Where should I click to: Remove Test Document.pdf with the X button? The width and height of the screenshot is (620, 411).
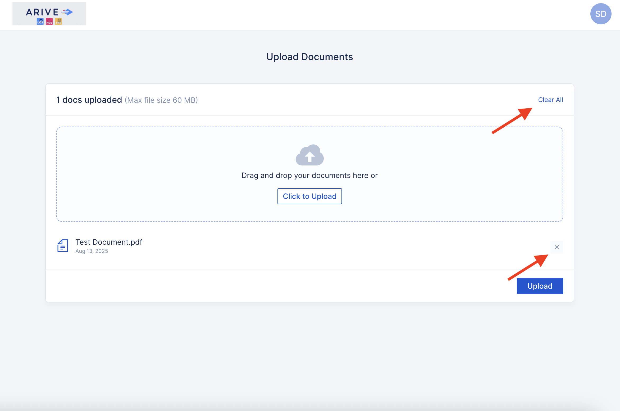(x=557, y=247)
